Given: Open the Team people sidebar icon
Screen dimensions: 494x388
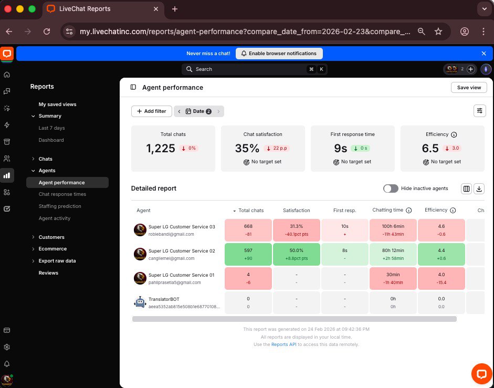Looking at the screenshot, I should pyautogui.click(x=7, y=159).
